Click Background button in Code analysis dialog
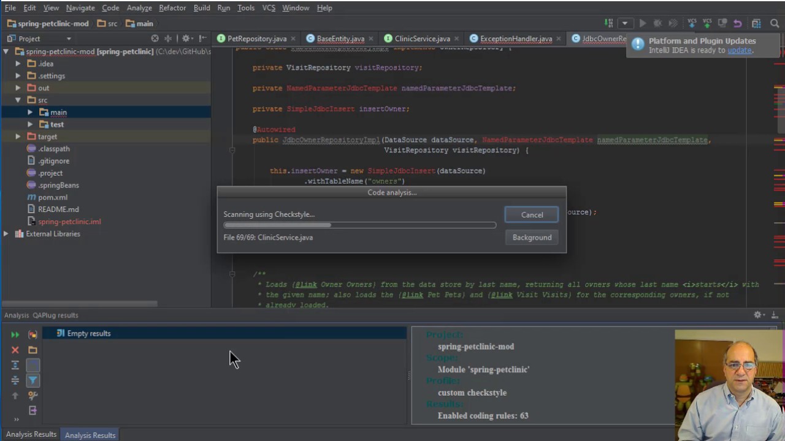The height and width of the screenshot is (441, 785). point(532,238)
